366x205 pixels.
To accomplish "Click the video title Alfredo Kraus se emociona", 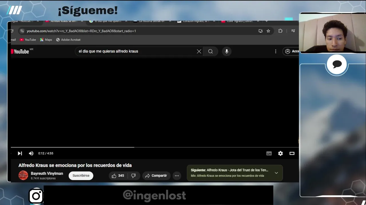I will point(75,165).
